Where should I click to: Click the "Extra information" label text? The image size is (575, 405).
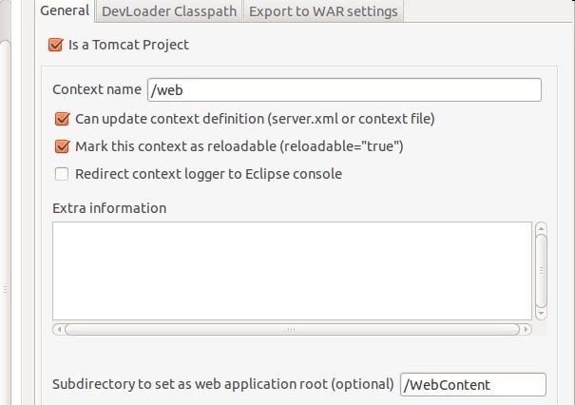[109, 207]
